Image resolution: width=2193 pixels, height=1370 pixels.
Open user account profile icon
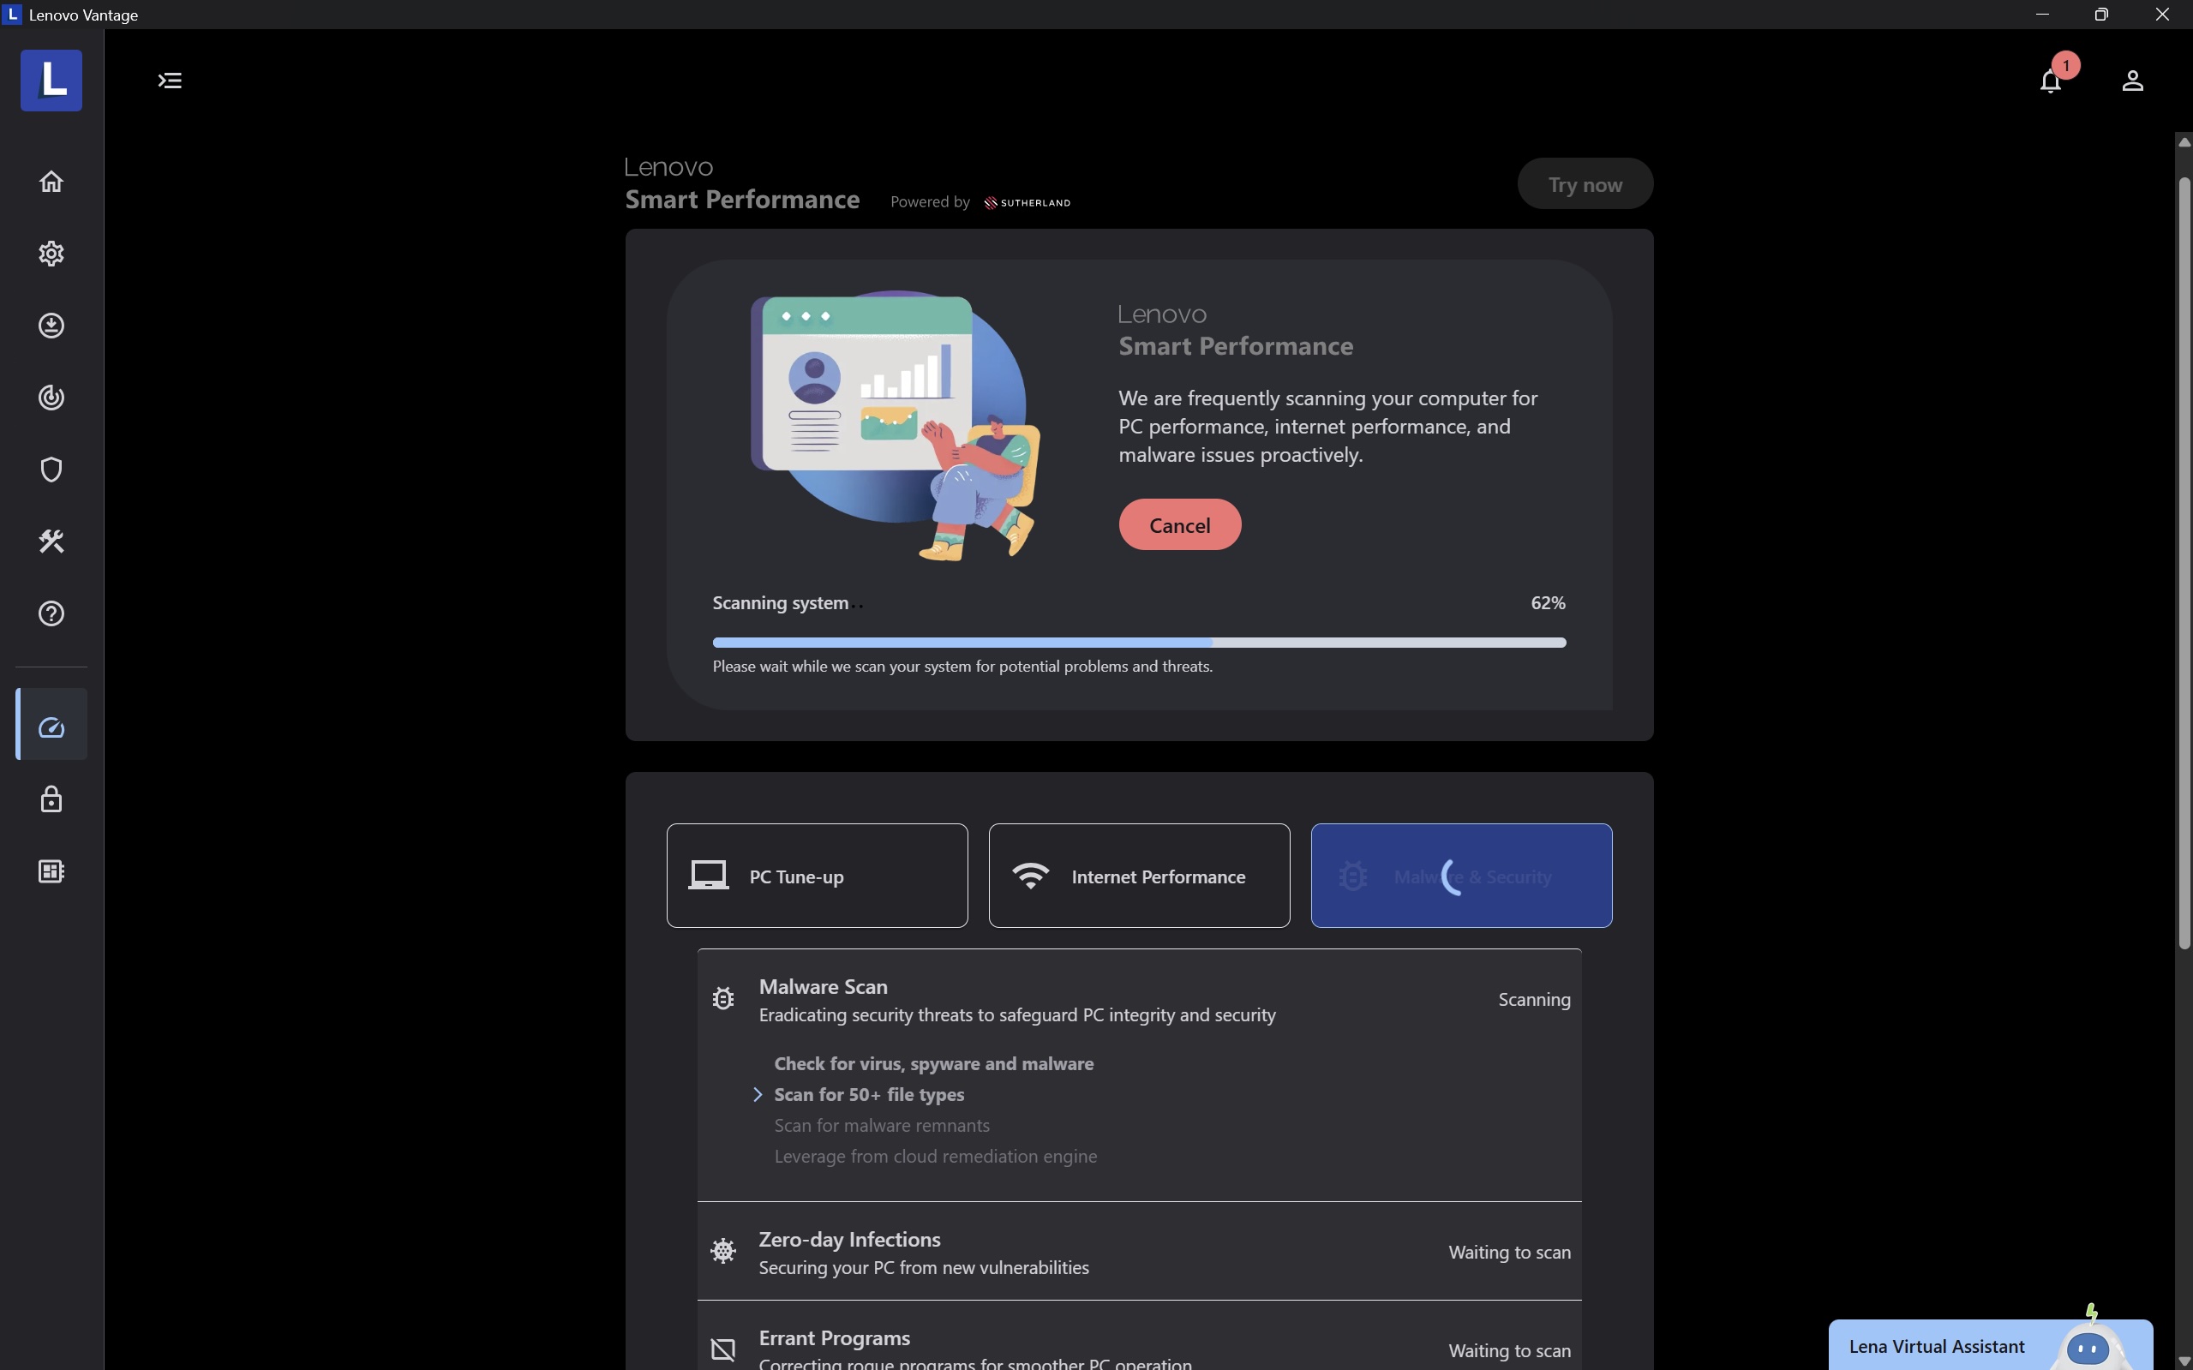pyautogui.click(x=2132, y=81)
